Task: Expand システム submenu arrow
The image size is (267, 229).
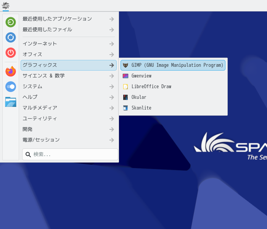Action: coord(112,87)
